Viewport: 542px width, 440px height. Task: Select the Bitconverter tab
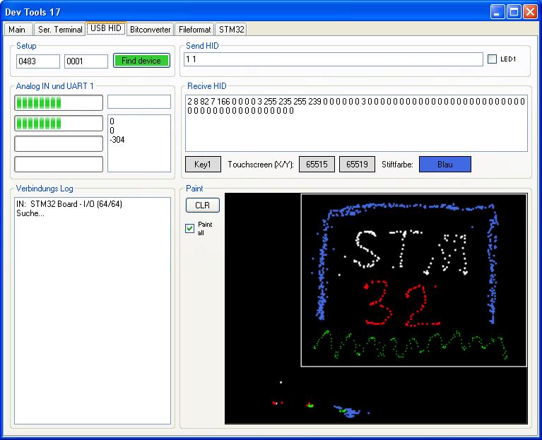[x=151, y=29]
